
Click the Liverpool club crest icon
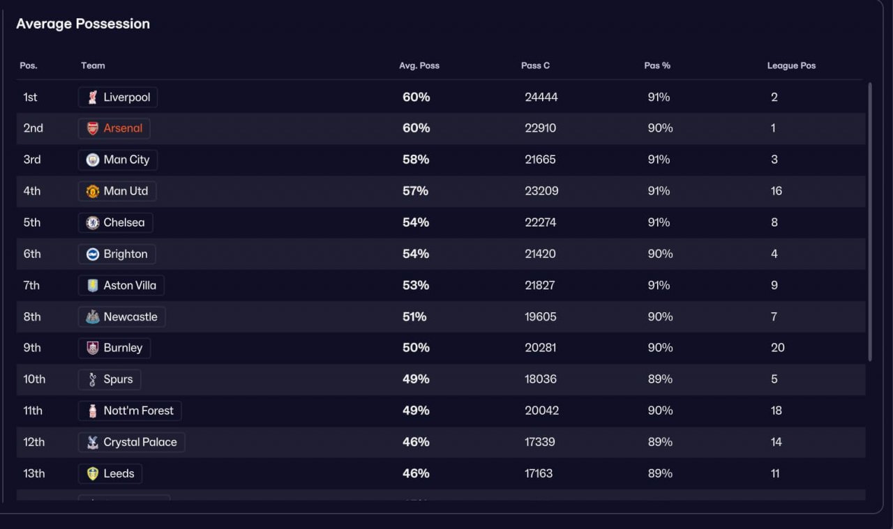pos(93,98)
